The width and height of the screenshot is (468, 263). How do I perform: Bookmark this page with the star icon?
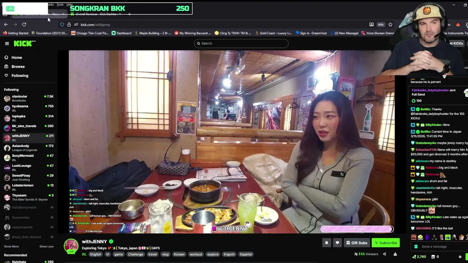pos(390,24)
